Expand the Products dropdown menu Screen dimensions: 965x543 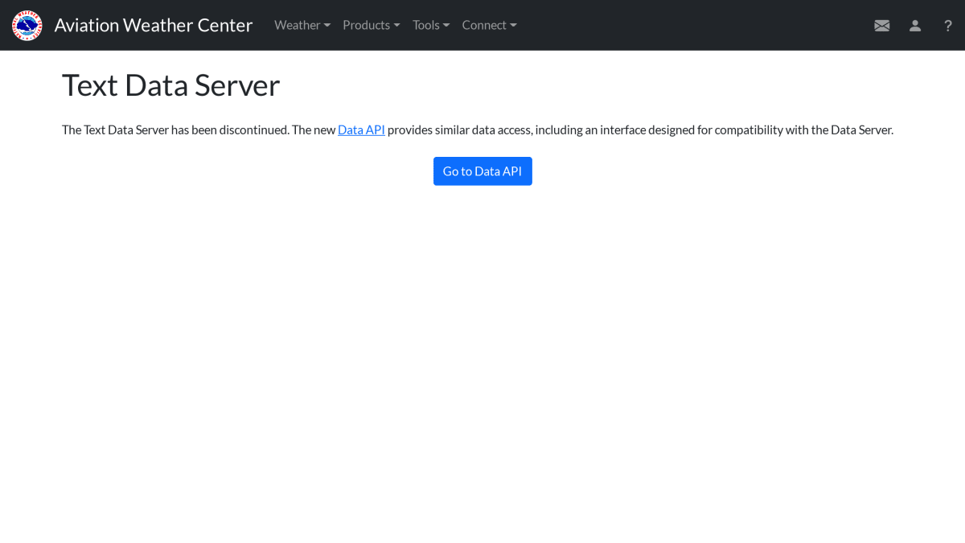[x=372, y=25]
